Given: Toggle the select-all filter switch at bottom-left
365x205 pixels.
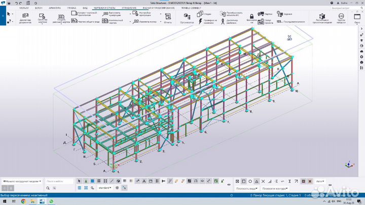Looking at the screenshot, I should click(80, 188).
